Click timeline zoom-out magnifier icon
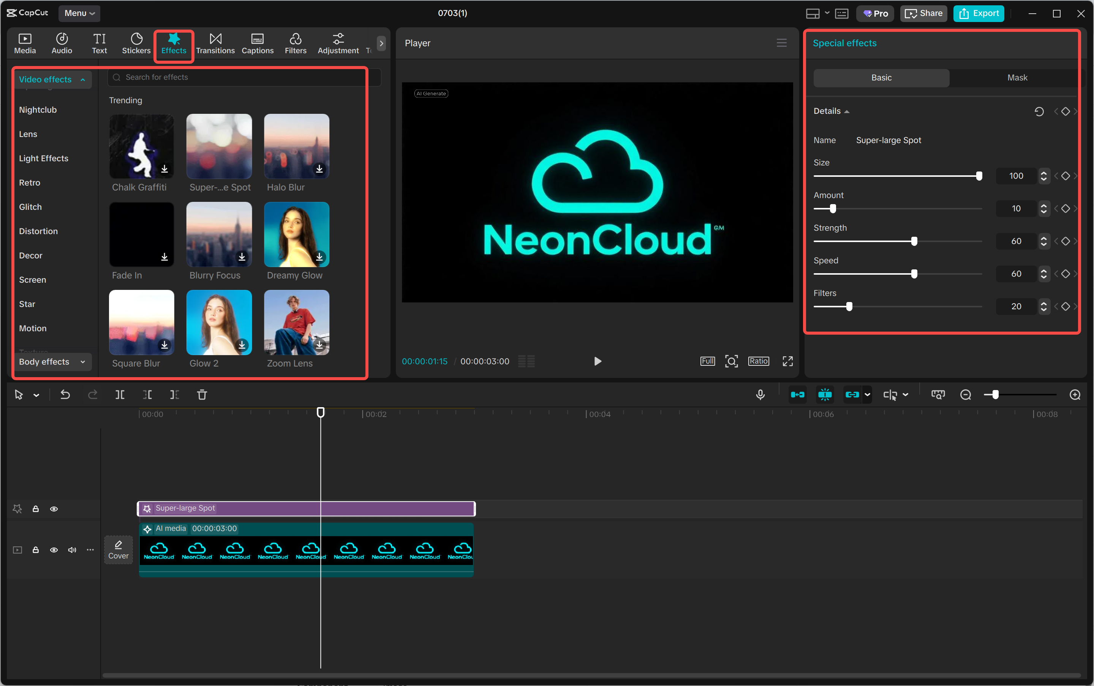The image size is (1094, 686). (966, 395)
